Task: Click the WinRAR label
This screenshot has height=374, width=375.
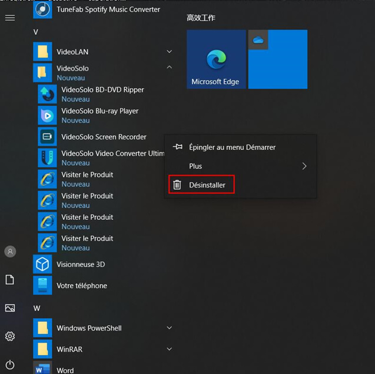Action: coord(69,349)
